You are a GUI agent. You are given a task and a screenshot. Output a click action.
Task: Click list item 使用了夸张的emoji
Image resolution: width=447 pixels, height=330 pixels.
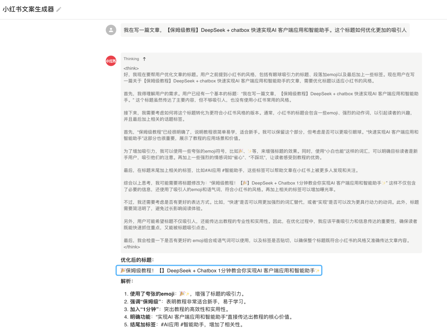(185, 294)
